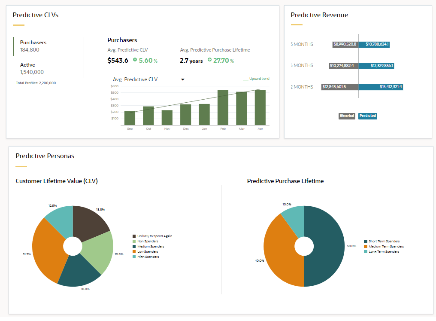Click the up-arrow icon beside 27.70%

[x=209, y=61]
